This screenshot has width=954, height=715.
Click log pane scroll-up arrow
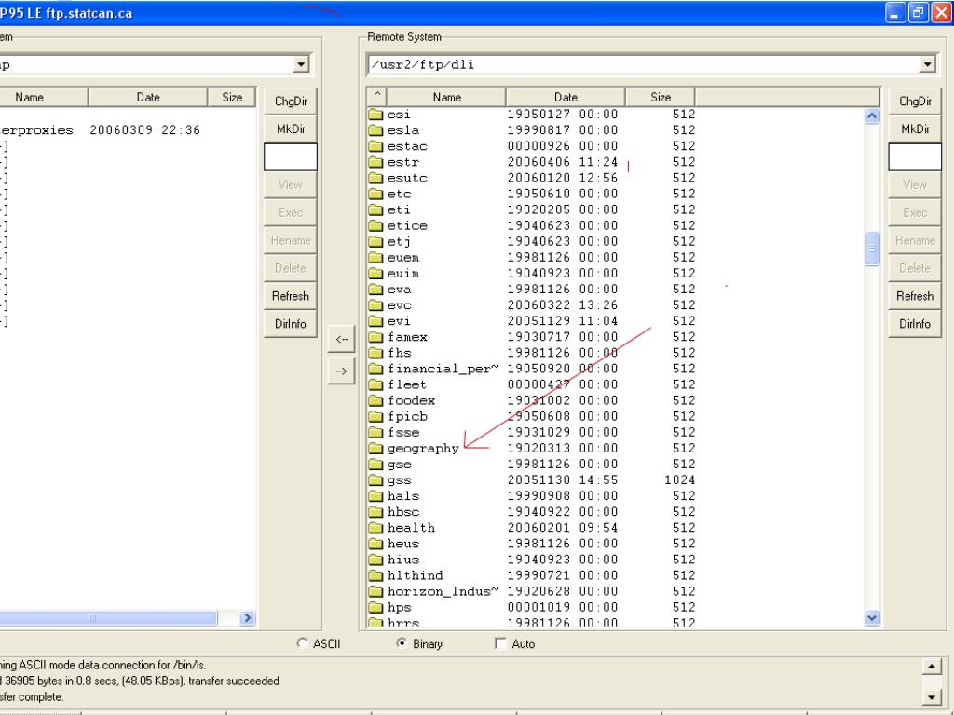click(931, 667)
